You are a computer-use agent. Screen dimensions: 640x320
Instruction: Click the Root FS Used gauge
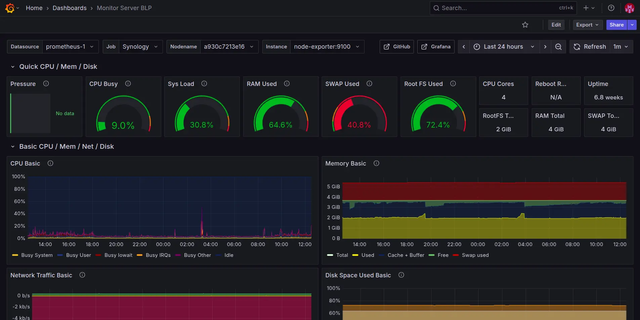point(438,113)
